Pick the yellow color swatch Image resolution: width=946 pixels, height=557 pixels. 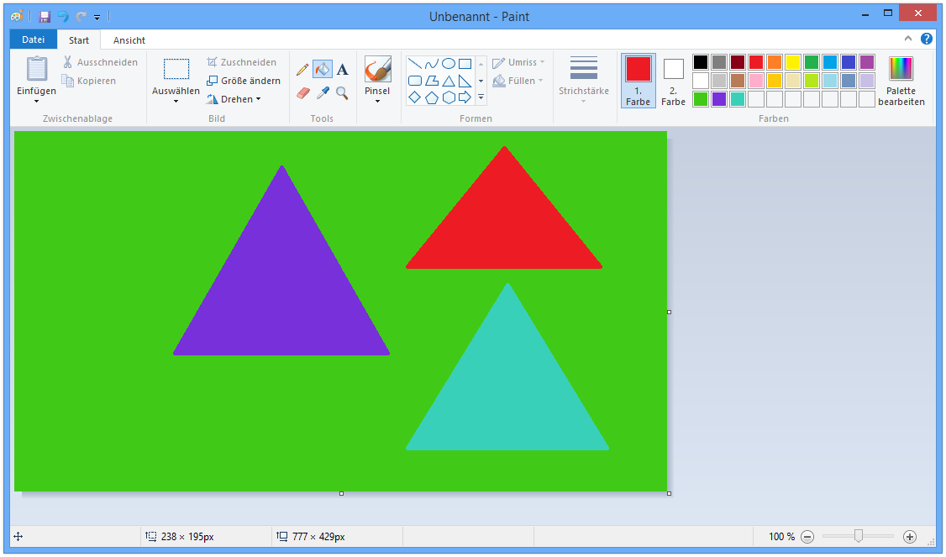pos(791,61)
